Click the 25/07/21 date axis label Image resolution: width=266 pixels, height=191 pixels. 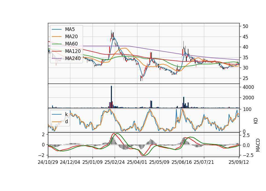click(204, 162)
